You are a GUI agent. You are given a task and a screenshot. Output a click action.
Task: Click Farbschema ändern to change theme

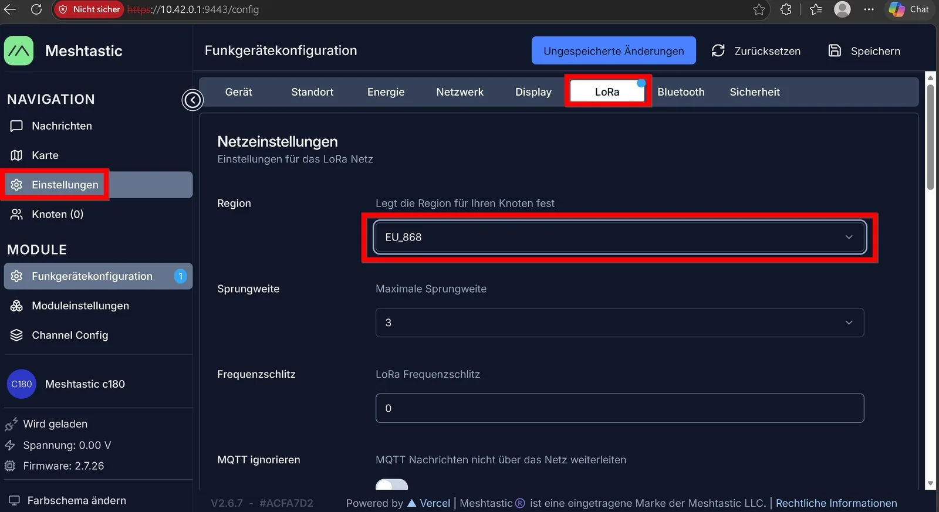pos(76,501)
